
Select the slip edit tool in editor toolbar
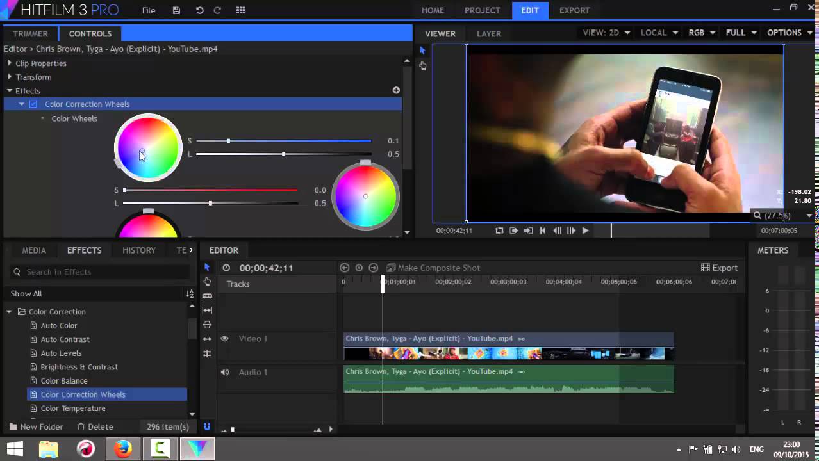click(207, 310)
